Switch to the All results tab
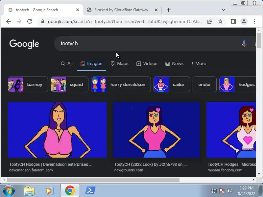The height and width of the screenshot is (197, 263). 67,64
